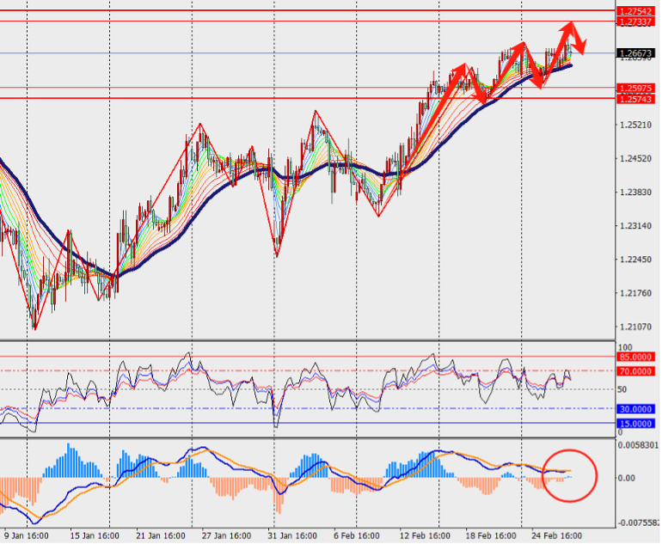Select the 1.25975 price level label
662x544 pixels.
point(637,89)
